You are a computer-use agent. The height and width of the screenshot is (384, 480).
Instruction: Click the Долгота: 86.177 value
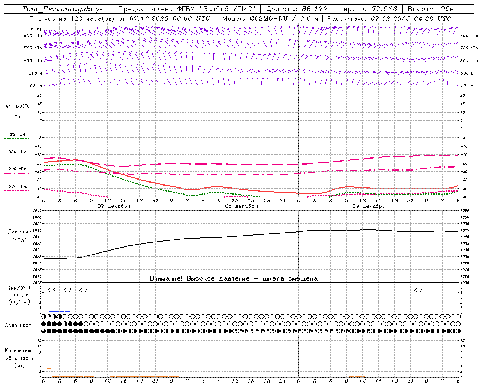[x=297, y=9]
